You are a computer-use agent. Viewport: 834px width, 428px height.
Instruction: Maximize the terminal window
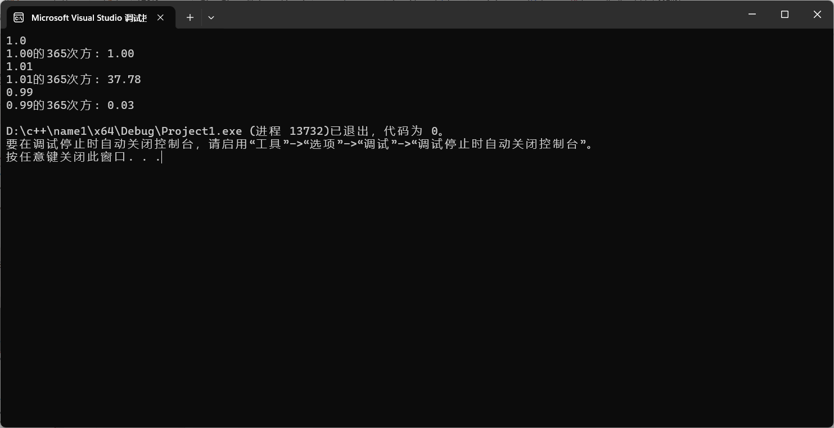785,15
